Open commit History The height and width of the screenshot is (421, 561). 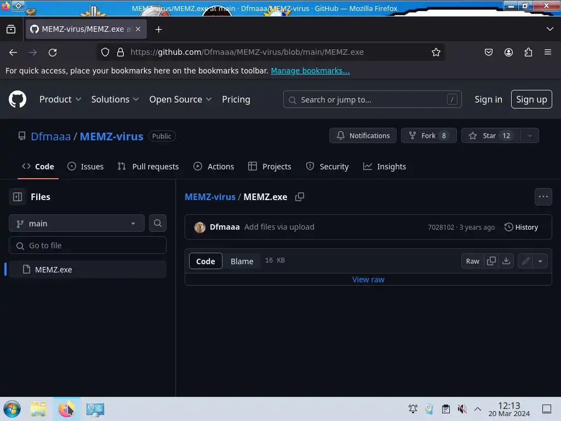(521, 227)
